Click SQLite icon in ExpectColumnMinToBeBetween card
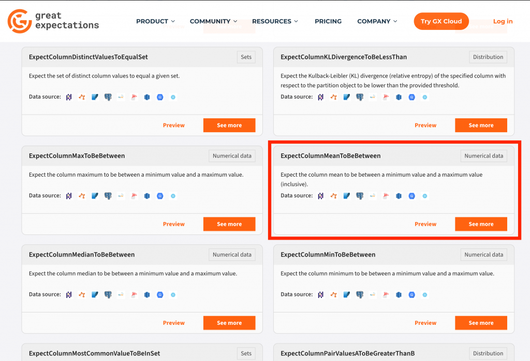 (x=347, y=294)
